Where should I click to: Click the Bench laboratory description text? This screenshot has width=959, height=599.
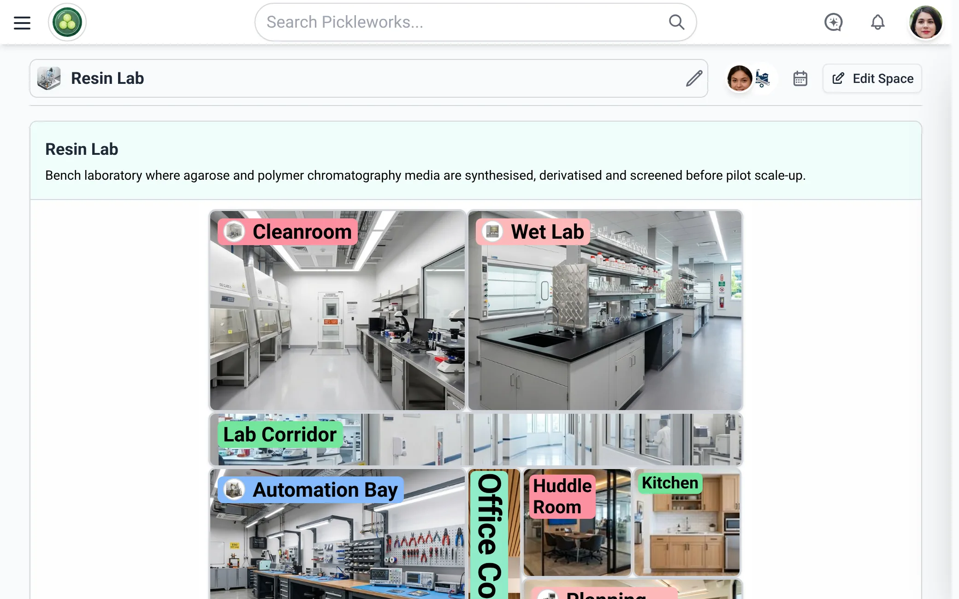pyautogui.click(x=425, y=176)
